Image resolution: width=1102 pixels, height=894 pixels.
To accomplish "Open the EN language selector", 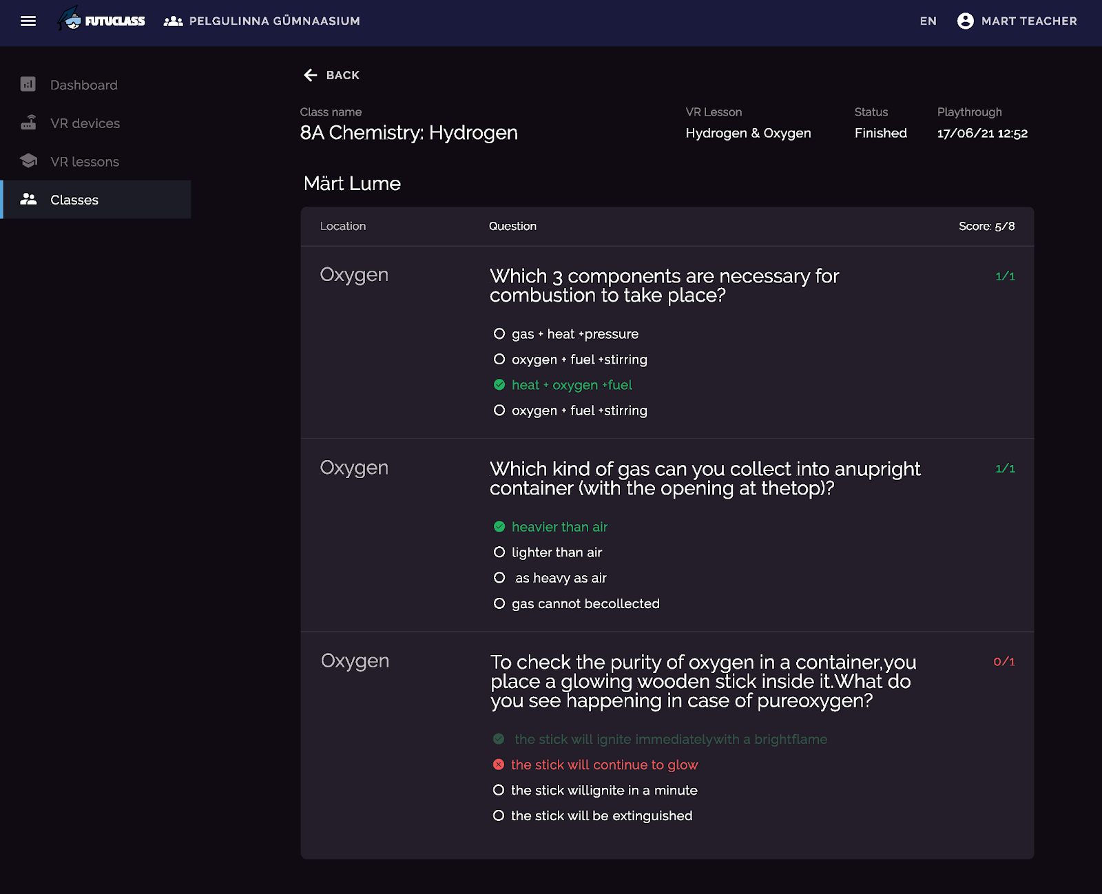I will pyautogui.click(x=928, y=21).
